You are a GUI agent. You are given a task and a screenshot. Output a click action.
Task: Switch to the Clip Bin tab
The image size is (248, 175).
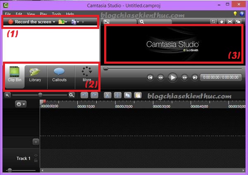click(14, 77)
